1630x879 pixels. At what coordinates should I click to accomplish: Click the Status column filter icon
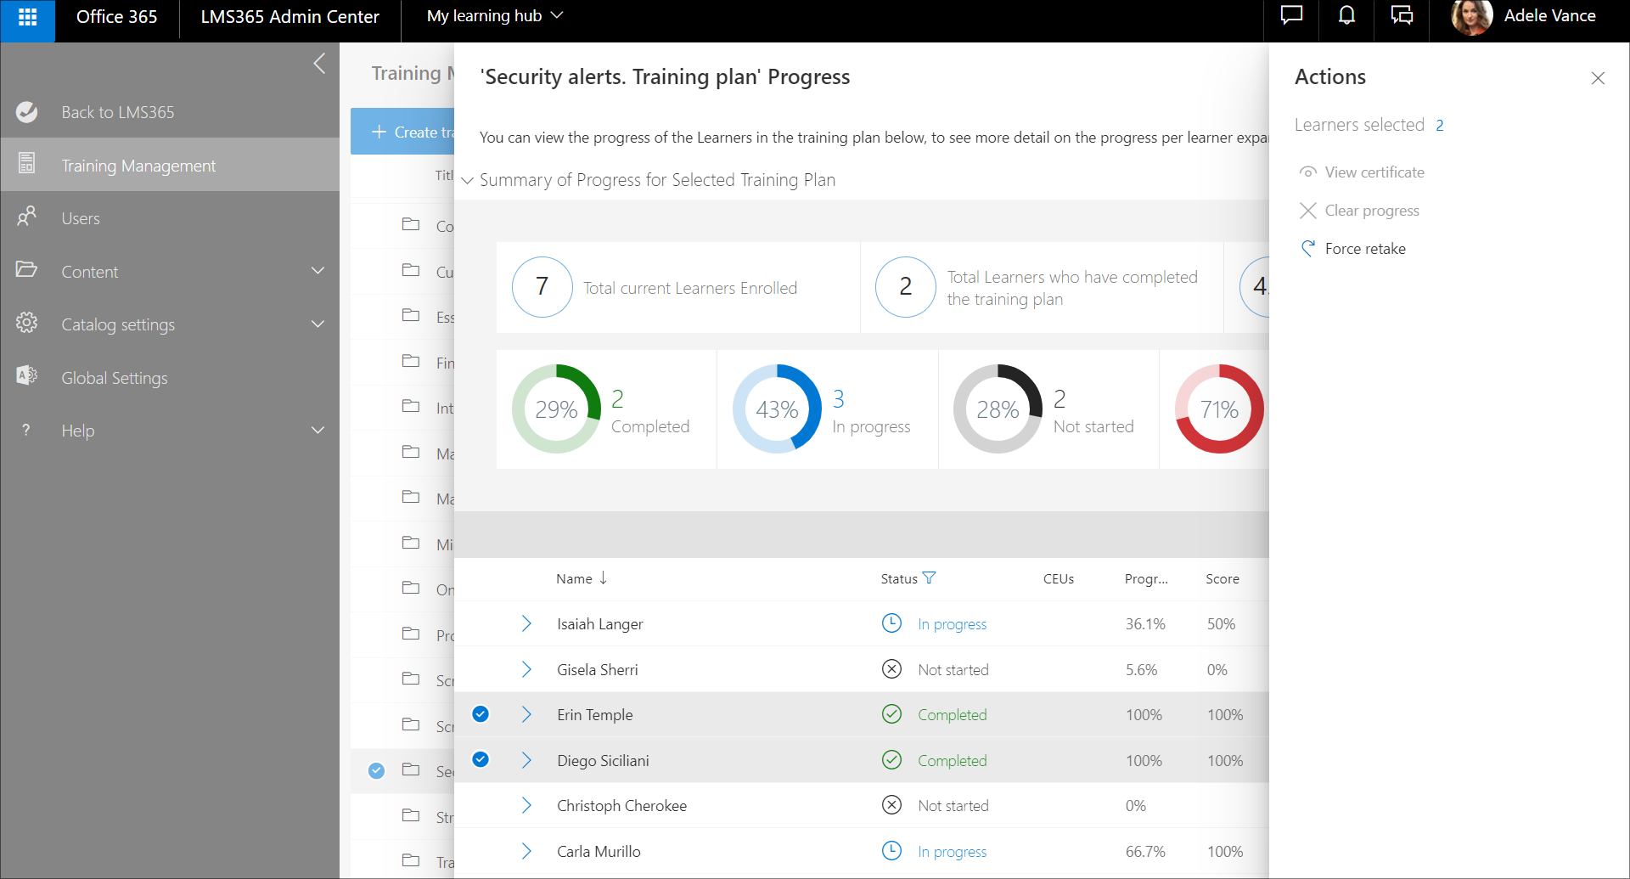click(929, 578)
